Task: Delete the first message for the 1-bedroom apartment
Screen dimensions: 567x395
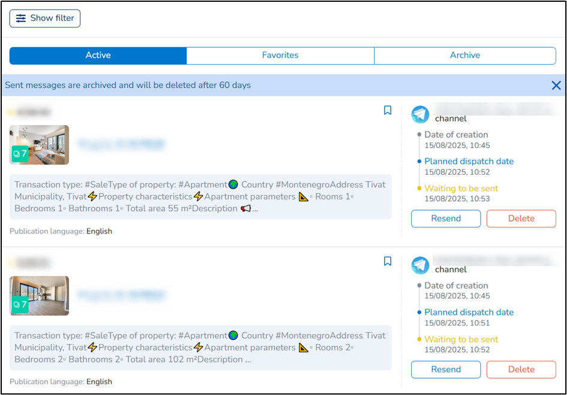Action: click(x=521, y=218)
